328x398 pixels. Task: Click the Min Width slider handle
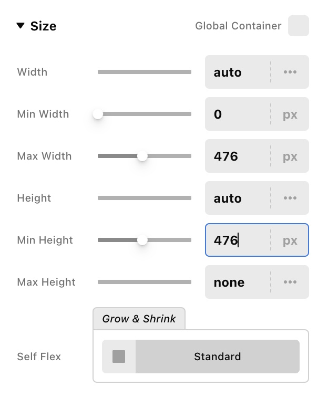tap(98, 114)
